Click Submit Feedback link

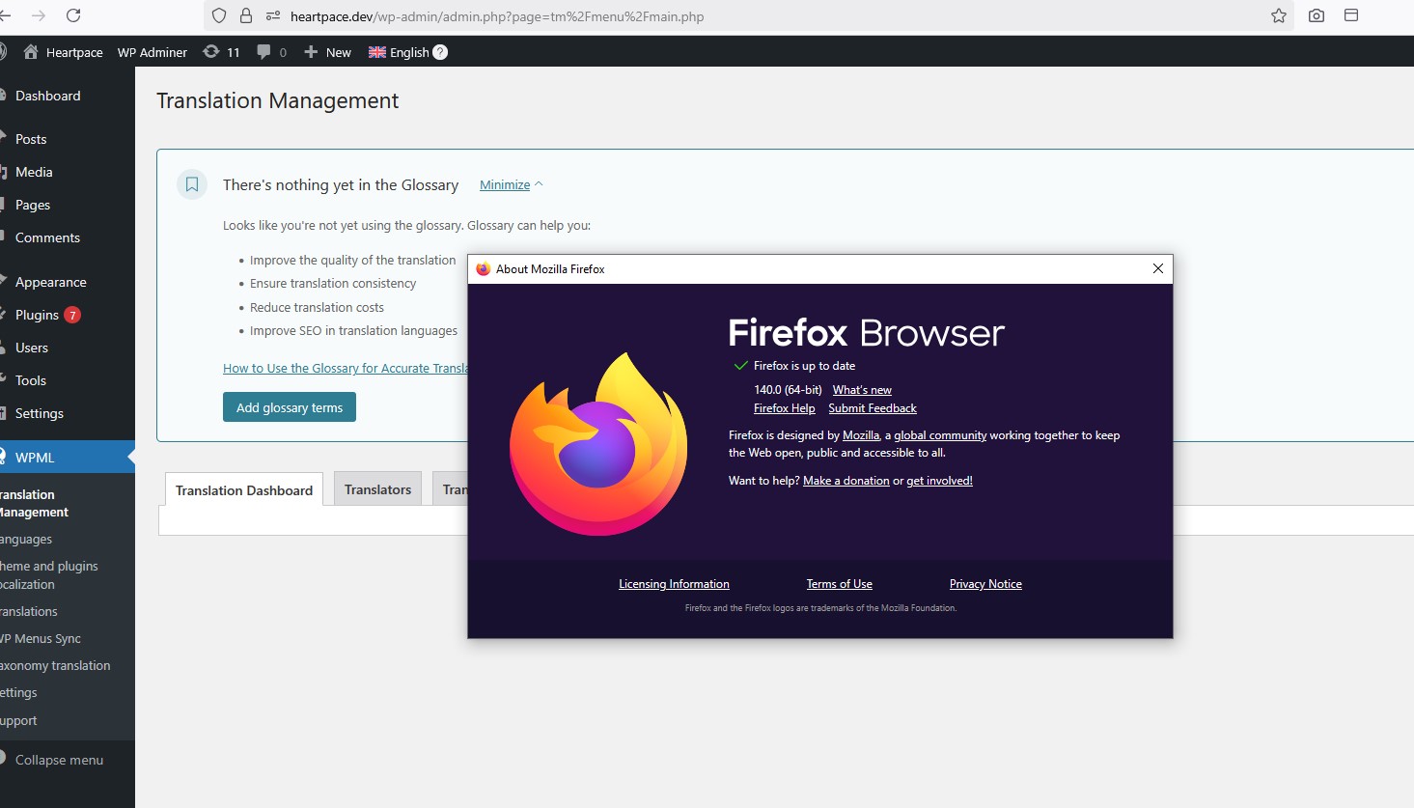[873, 408]
